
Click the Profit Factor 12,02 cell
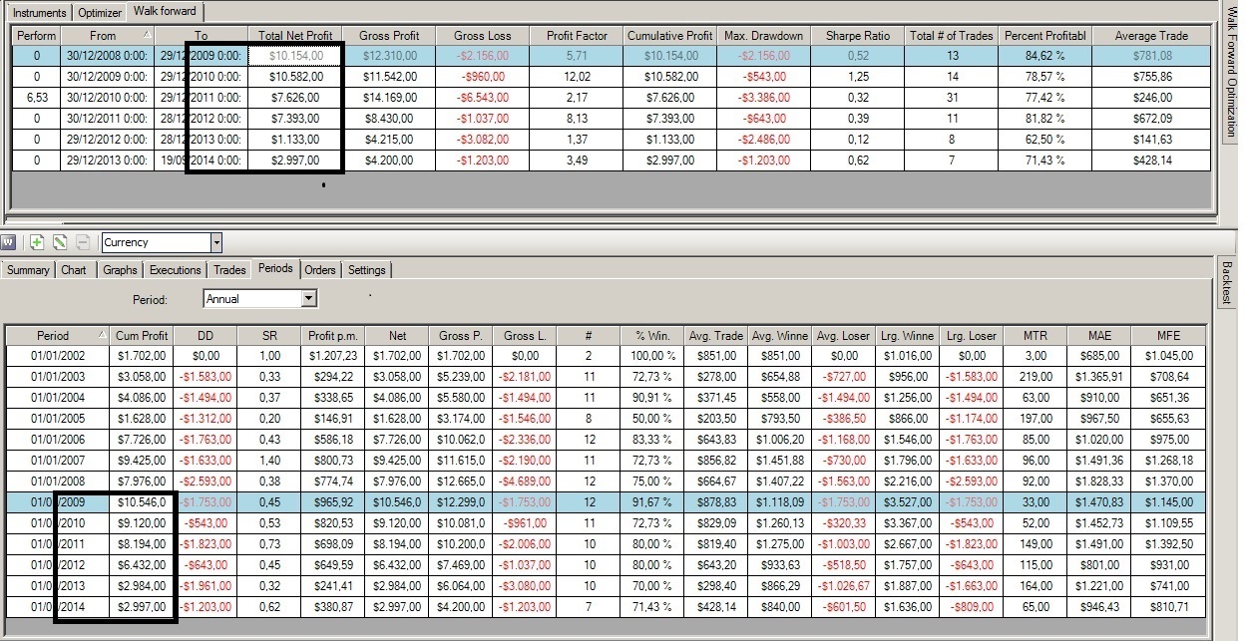point(577,77)
